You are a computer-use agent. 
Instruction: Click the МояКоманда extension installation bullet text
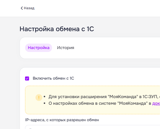(104, 97)
